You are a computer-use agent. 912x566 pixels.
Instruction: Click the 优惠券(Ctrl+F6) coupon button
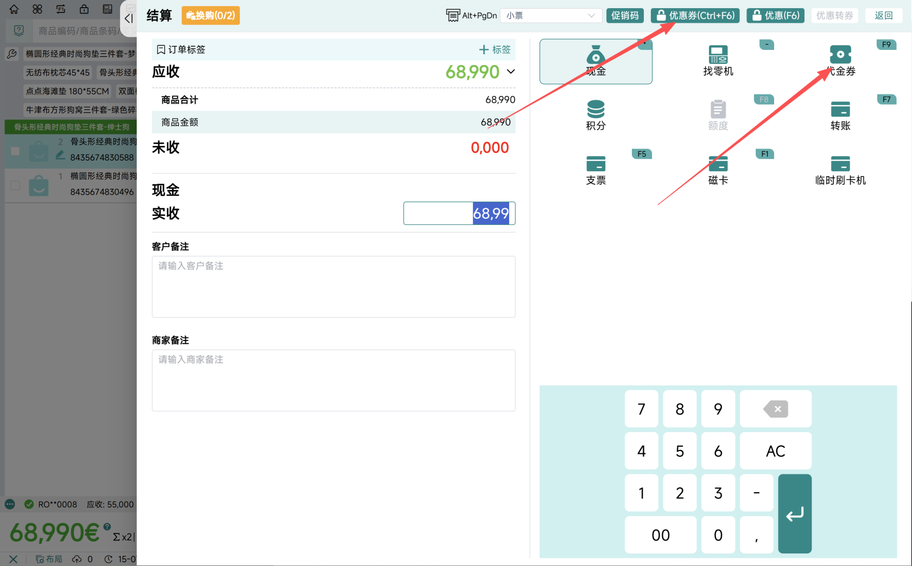pyautogui.click(x=695, y=16)
